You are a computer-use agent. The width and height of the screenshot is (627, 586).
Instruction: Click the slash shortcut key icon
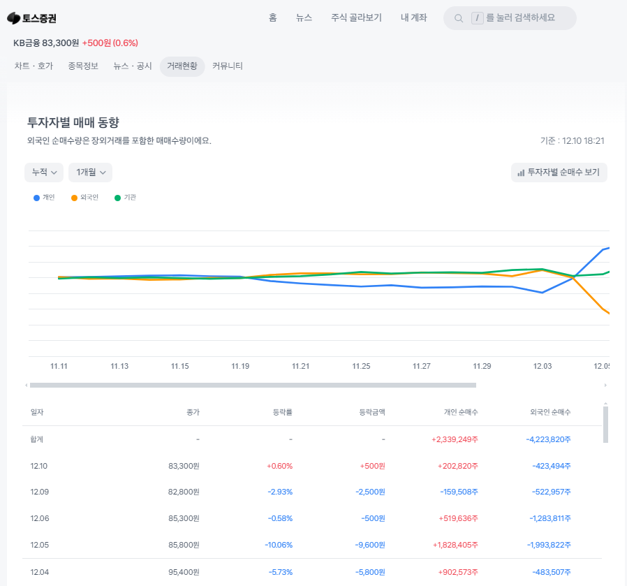pos(477,18)
